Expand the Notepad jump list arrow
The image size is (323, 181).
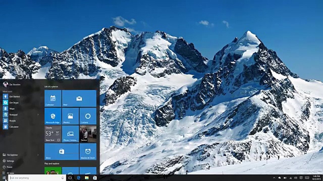[x=38, y=115]
